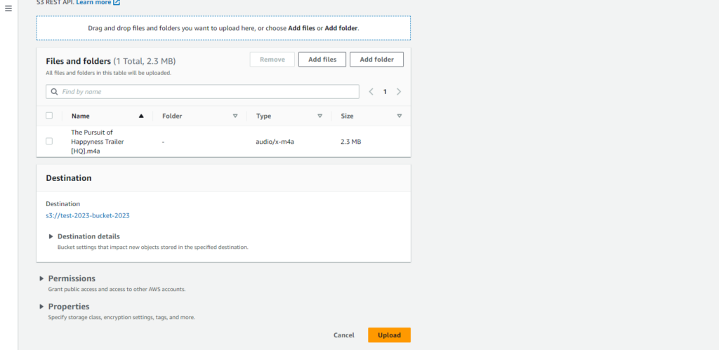Sort the Size column using its arrow
This screenshot has height=350, width=719.
point(400,116)
